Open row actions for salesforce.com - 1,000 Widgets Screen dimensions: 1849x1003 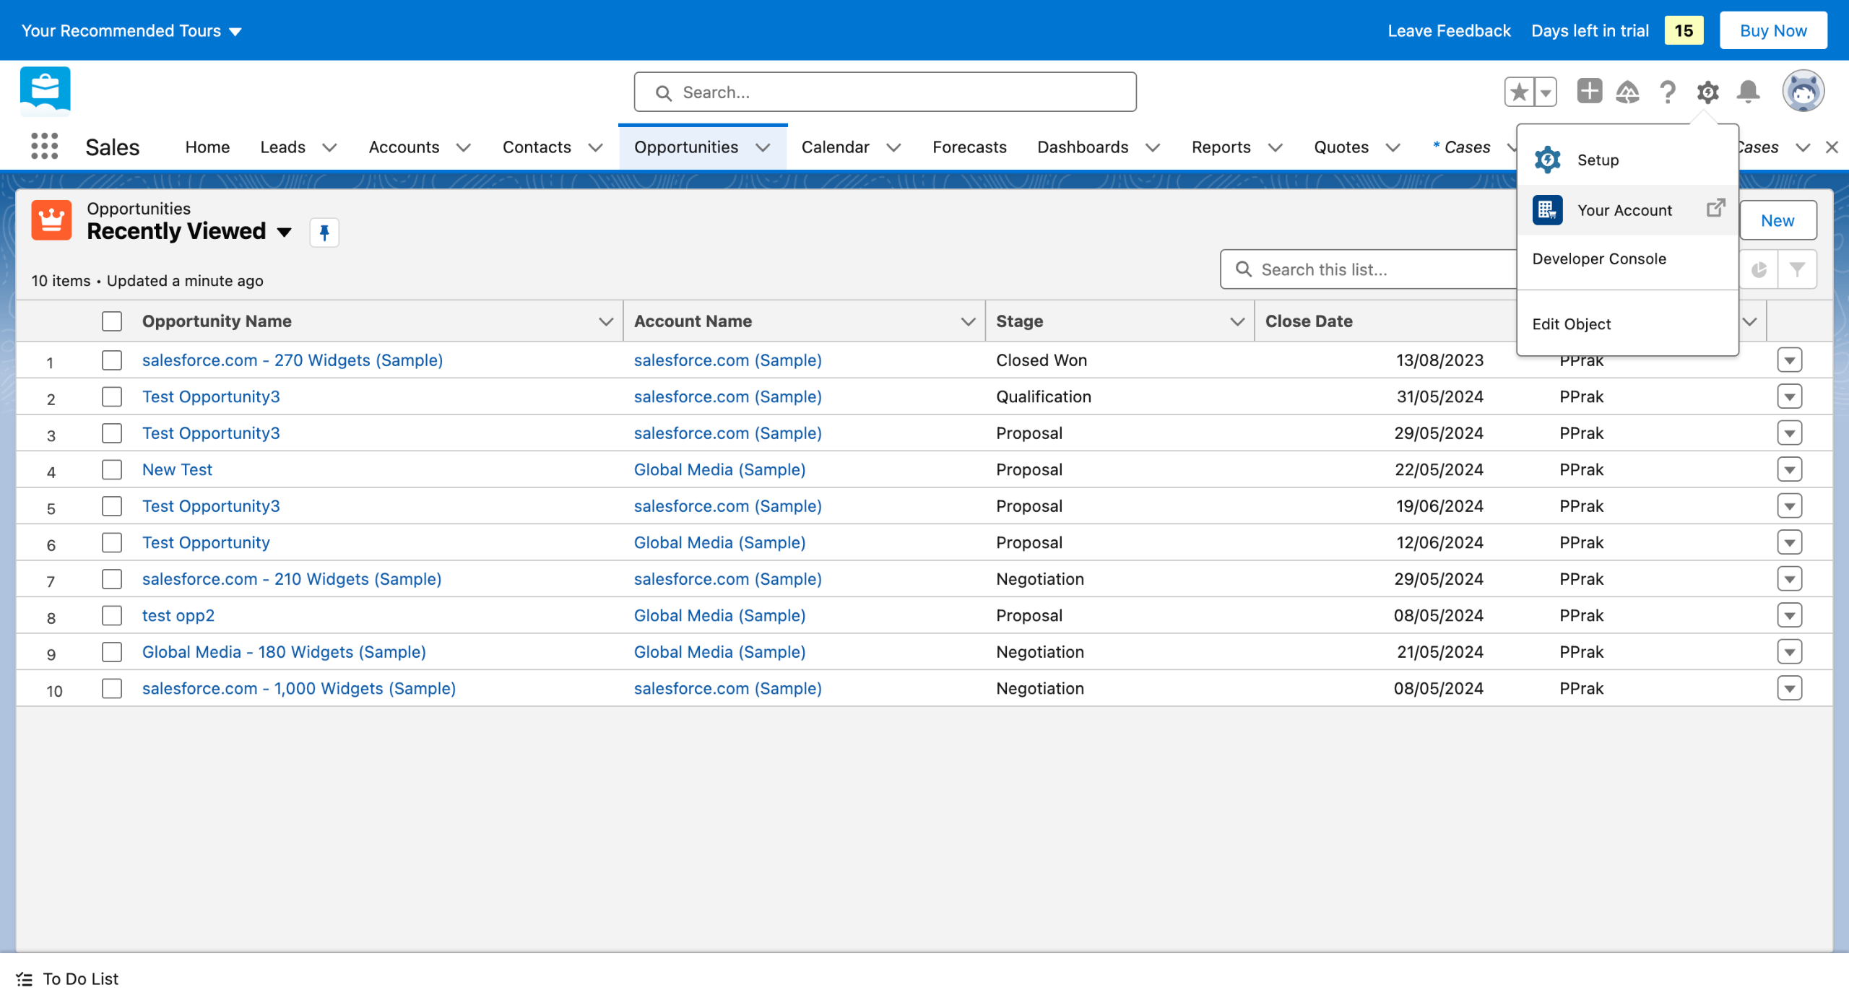1790,688
